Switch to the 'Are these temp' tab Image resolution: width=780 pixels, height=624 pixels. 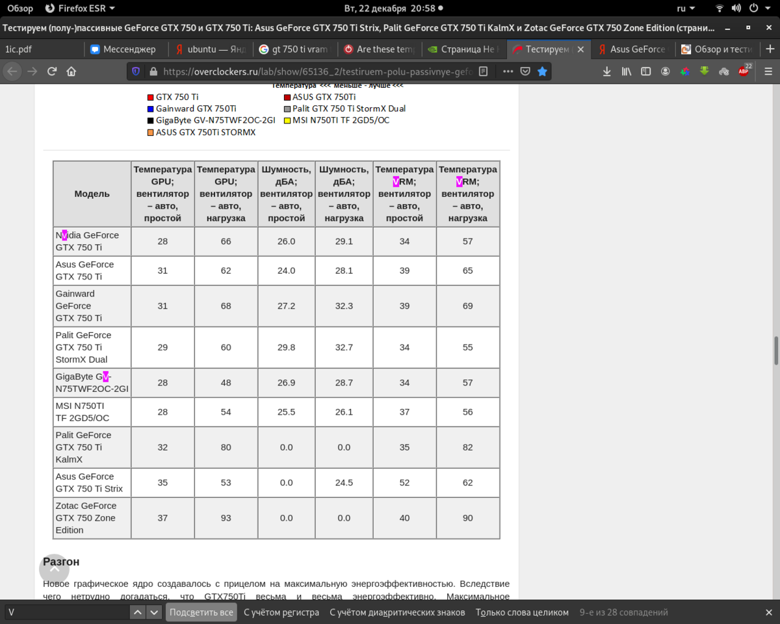(x=380, y=49)
